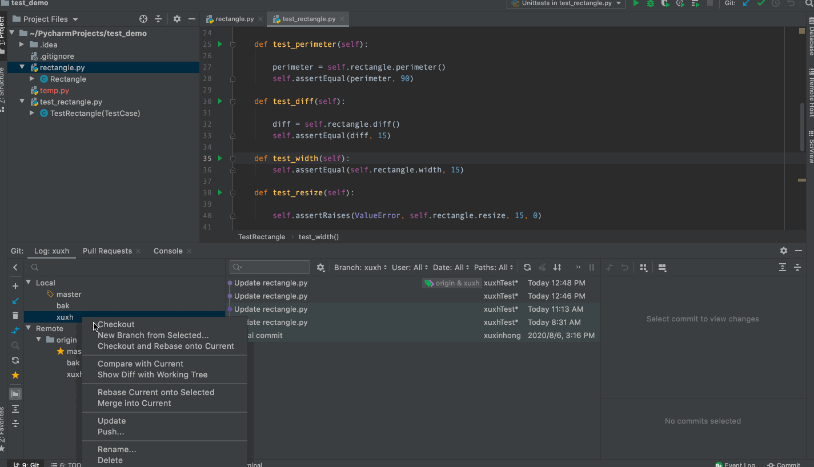Choose Compare with Current

[141, 364]
